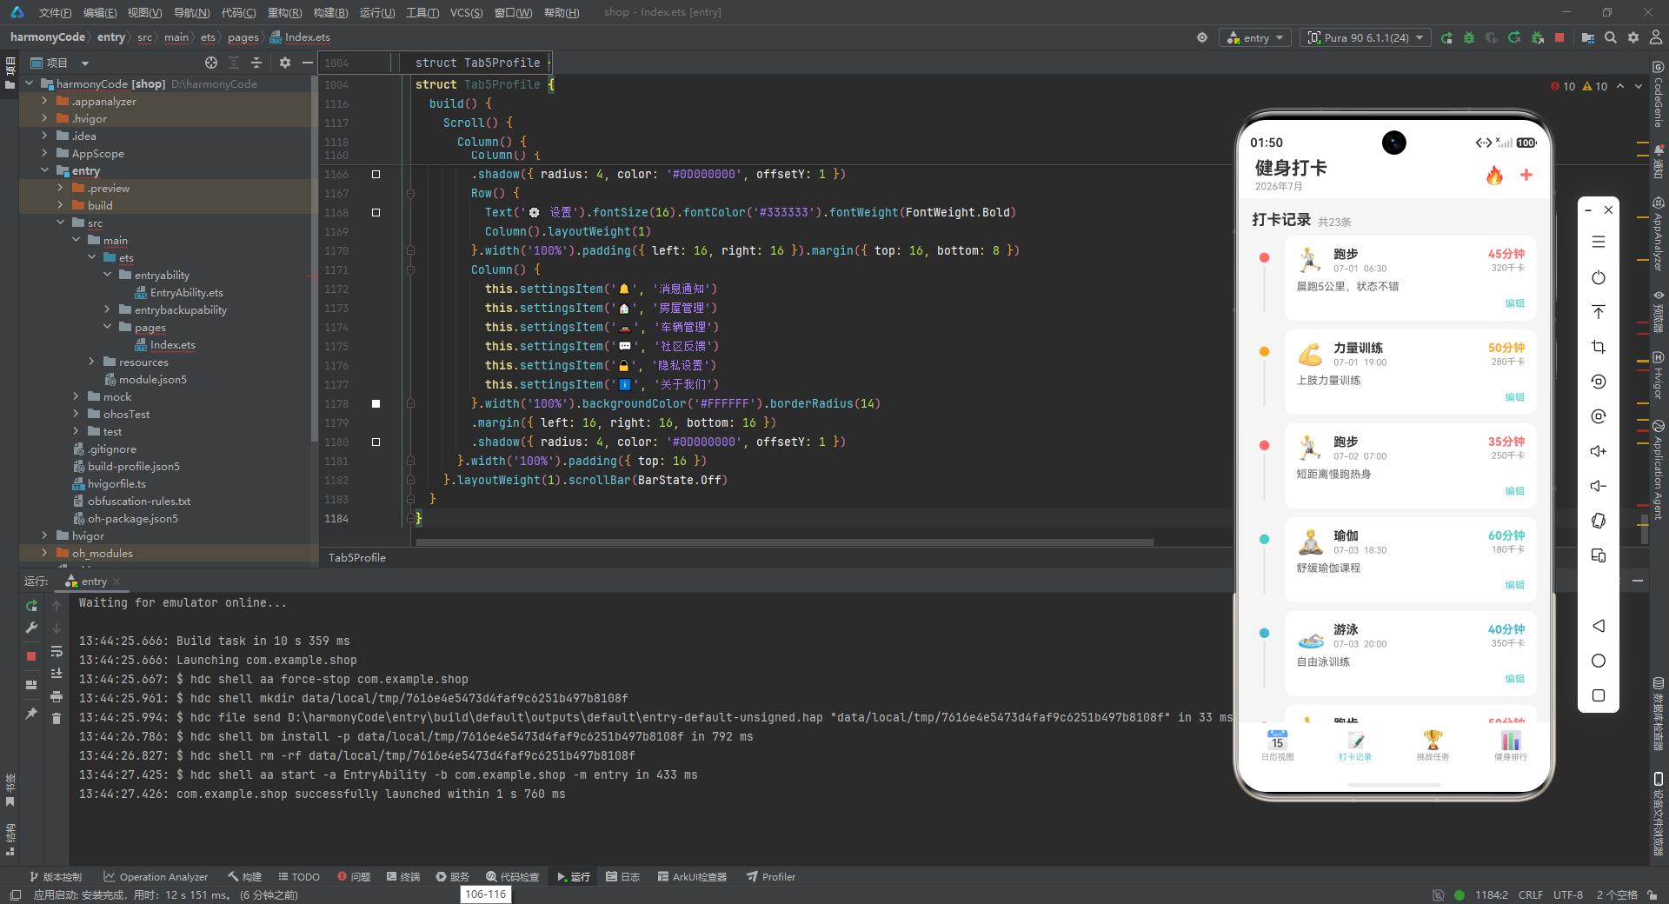Open the 构建(B) menu
The height and width of the screenshot is (904, 1669).
[x=330, y=12]
